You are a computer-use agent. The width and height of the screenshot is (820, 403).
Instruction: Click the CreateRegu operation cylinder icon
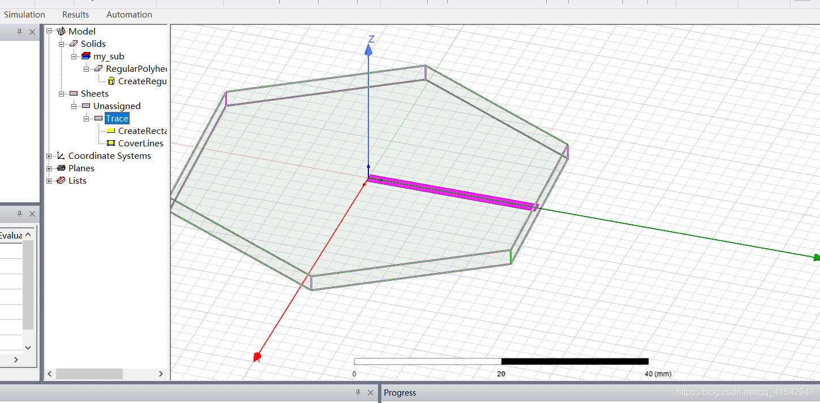pos(111,81)
